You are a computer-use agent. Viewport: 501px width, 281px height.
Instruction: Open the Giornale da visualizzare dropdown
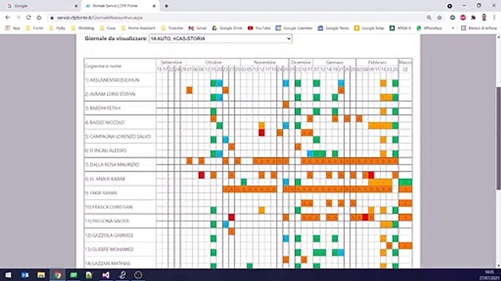[220, 39]
